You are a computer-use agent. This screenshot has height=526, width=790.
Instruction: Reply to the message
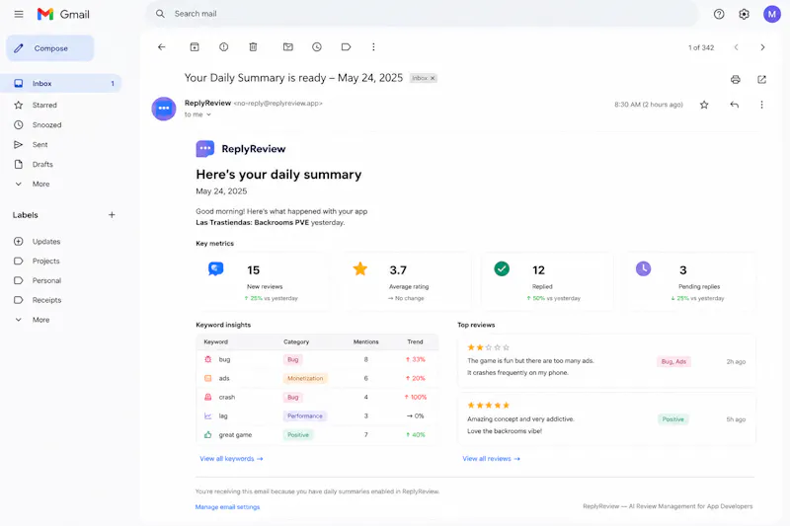pyautogui.click(x=735, y=105)
